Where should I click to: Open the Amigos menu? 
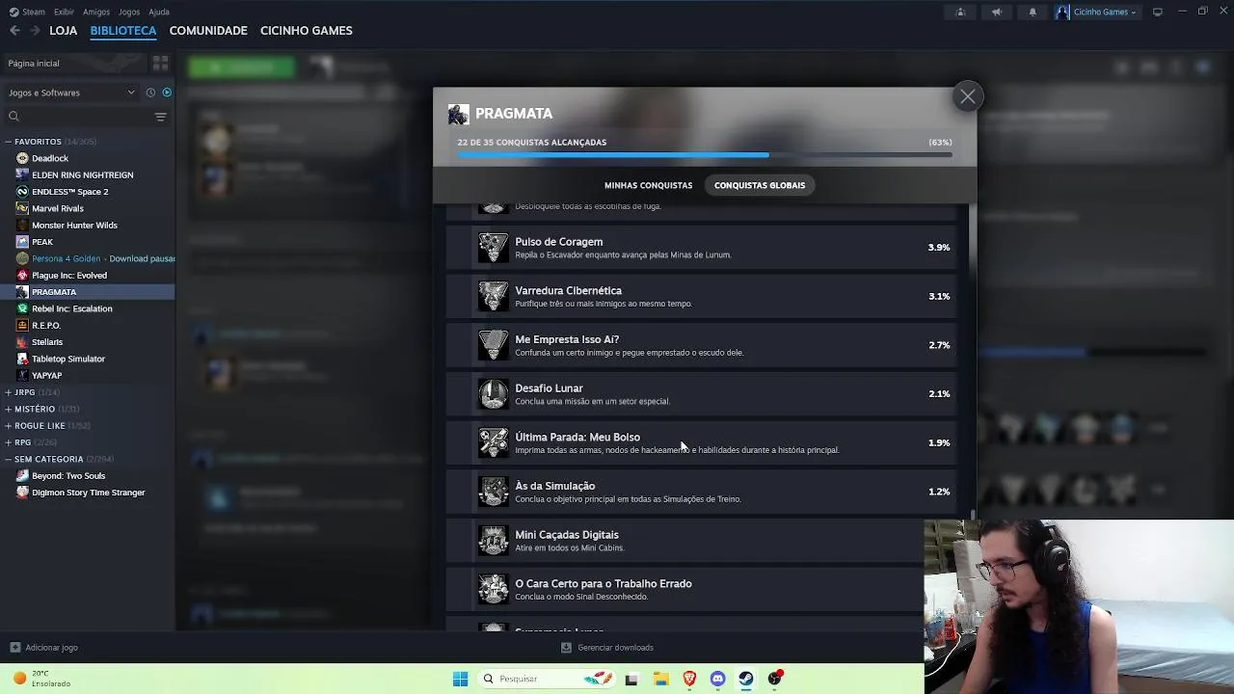tap(96, 12)
